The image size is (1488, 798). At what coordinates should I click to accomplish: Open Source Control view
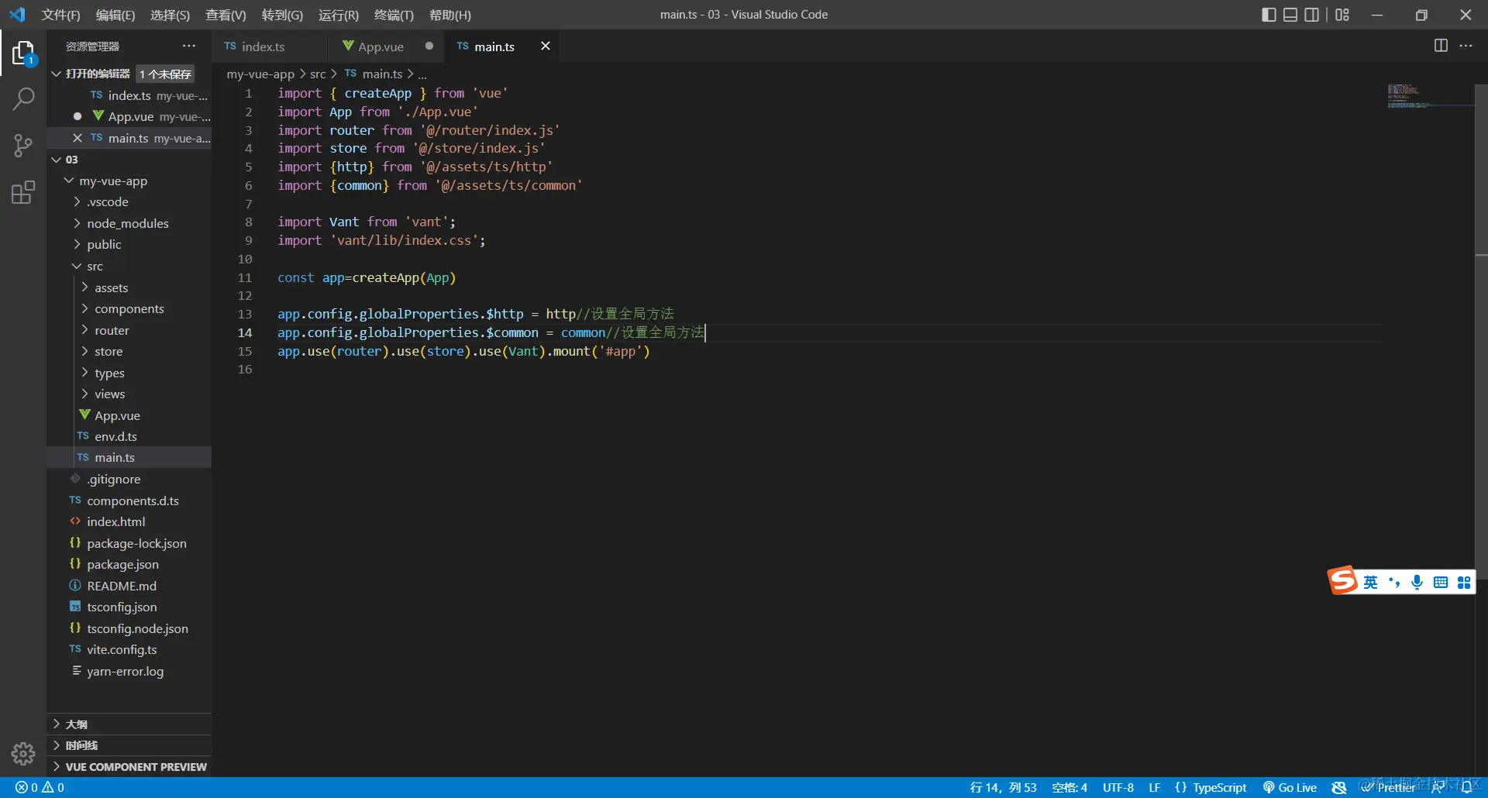point(23,145)
